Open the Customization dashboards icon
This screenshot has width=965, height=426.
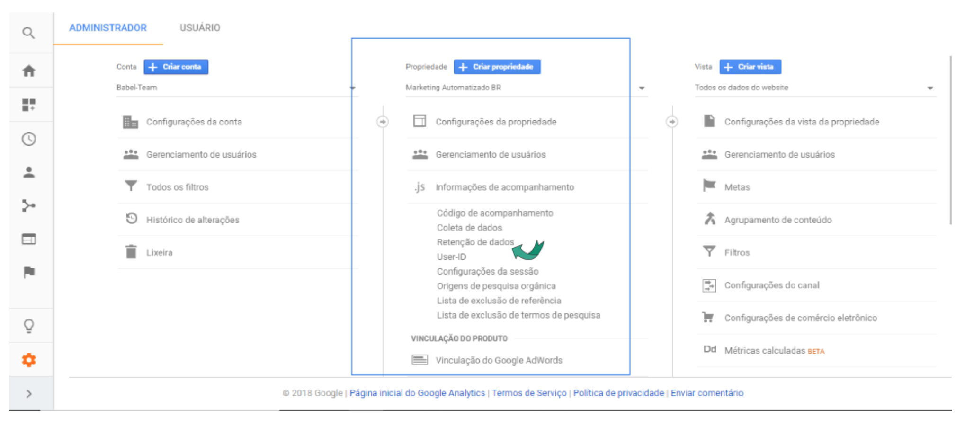coord(29,105)
